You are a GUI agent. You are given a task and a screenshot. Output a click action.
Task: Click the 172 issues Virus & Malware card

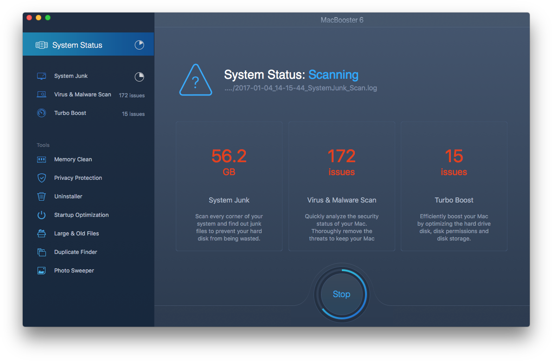click(x=341, y=186)
